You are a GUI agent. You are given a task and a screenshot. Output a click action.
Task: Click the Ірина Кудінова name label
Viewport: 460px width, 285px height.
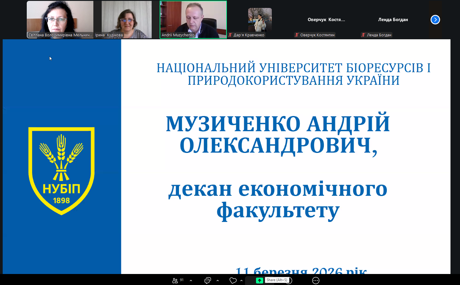click(109, 35)
